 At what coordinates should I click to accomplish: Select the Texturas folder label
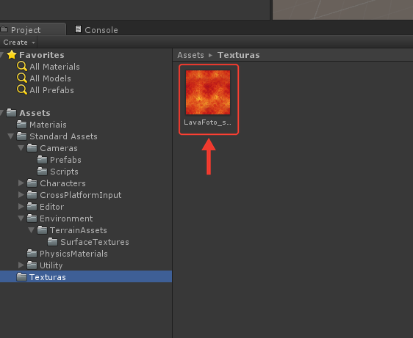(x=48, y=277)
